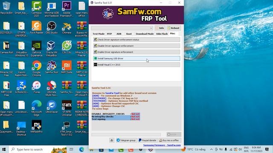Open the Windows Start menu
Screen dimensions: 273x153
(x=4, y=149)
